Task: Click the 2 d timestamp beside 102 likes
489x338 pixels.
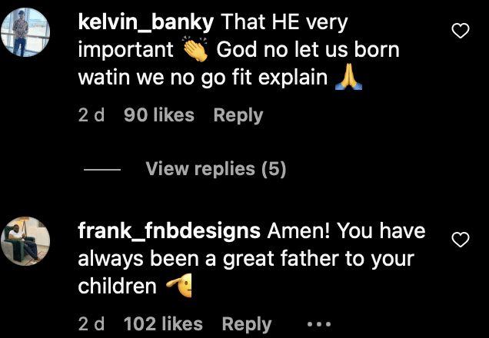Action: point(91,324)
